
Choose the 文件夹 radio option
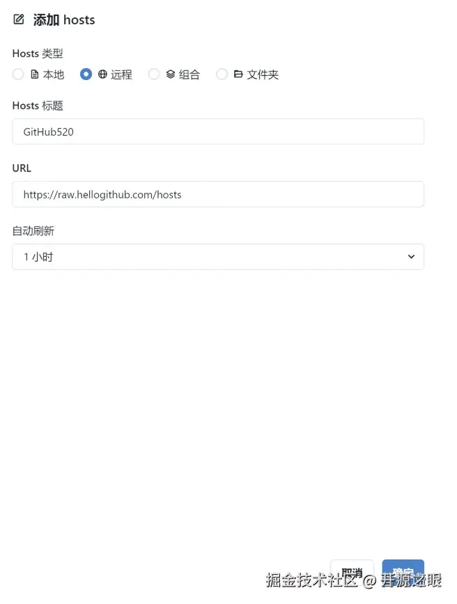[222, 74]
